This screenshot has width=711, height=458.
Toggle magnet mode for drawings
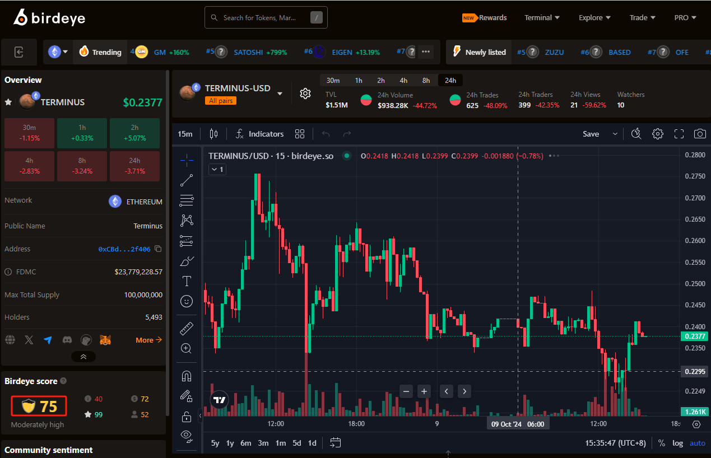[x=187, y=376]
